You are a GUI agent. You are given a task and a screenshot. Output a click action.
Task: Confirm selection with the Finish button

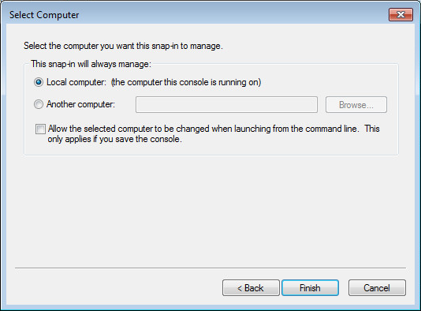310,287
